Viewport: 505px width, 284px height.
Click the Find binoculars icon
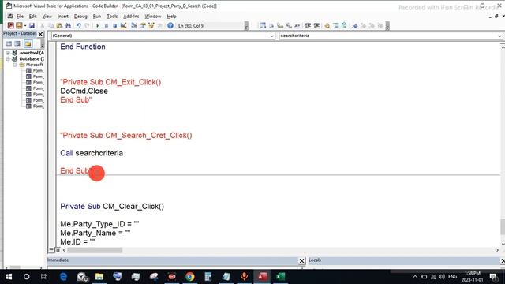pos(68,25)
